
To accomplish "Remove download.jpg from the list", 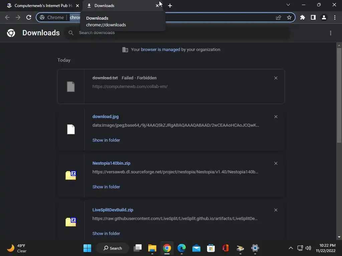I will tap(276, 117).
